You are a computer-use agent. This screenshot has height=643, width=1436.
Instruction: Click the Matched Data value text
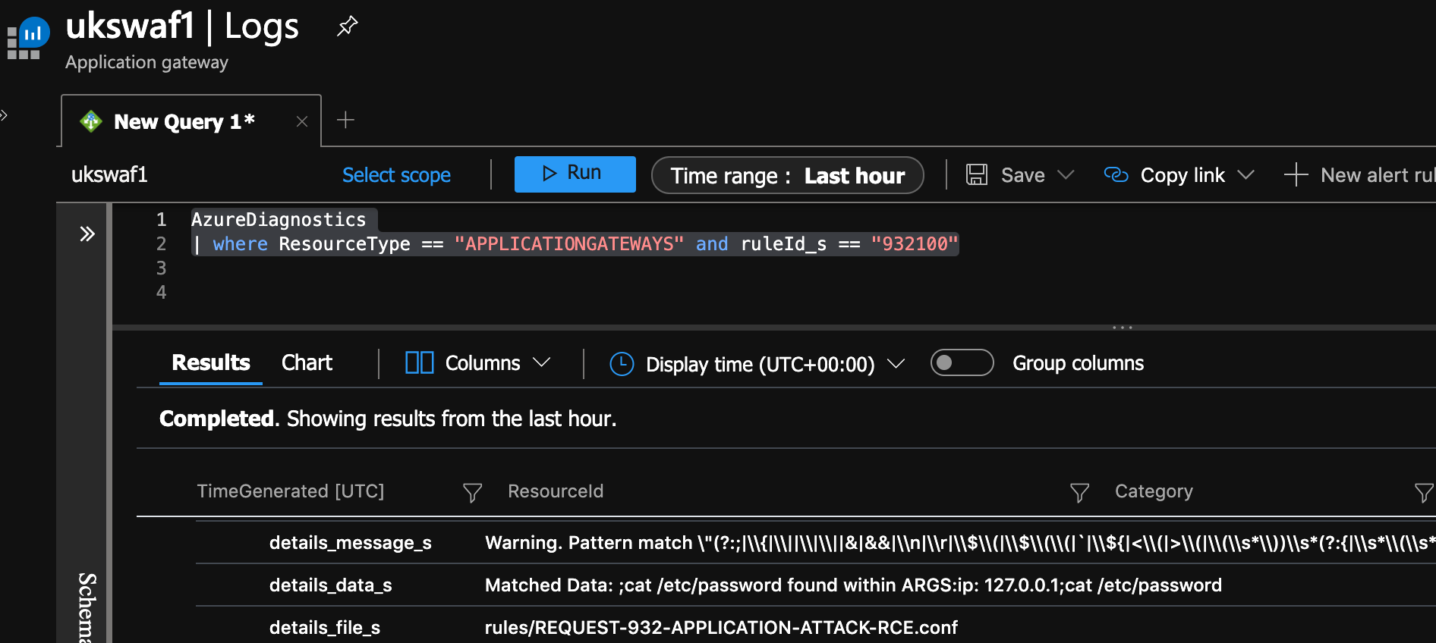tap(853, 585)
